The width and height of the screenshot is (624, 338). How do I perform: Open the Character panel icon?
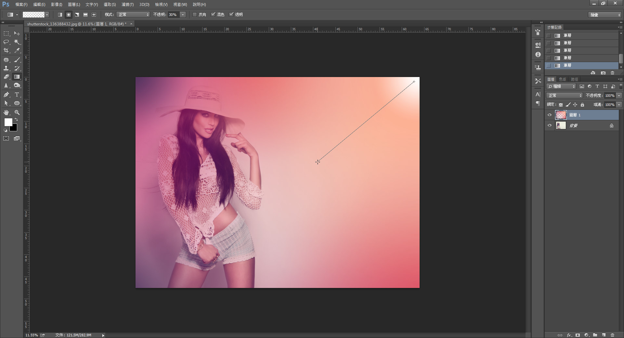(538, 95)
